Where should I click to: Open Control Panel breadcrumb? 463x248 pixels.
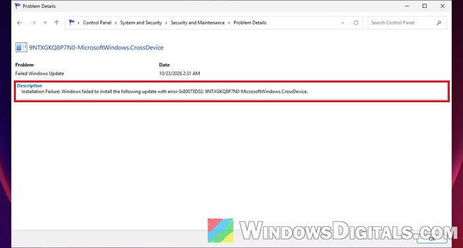coord(97,22)
